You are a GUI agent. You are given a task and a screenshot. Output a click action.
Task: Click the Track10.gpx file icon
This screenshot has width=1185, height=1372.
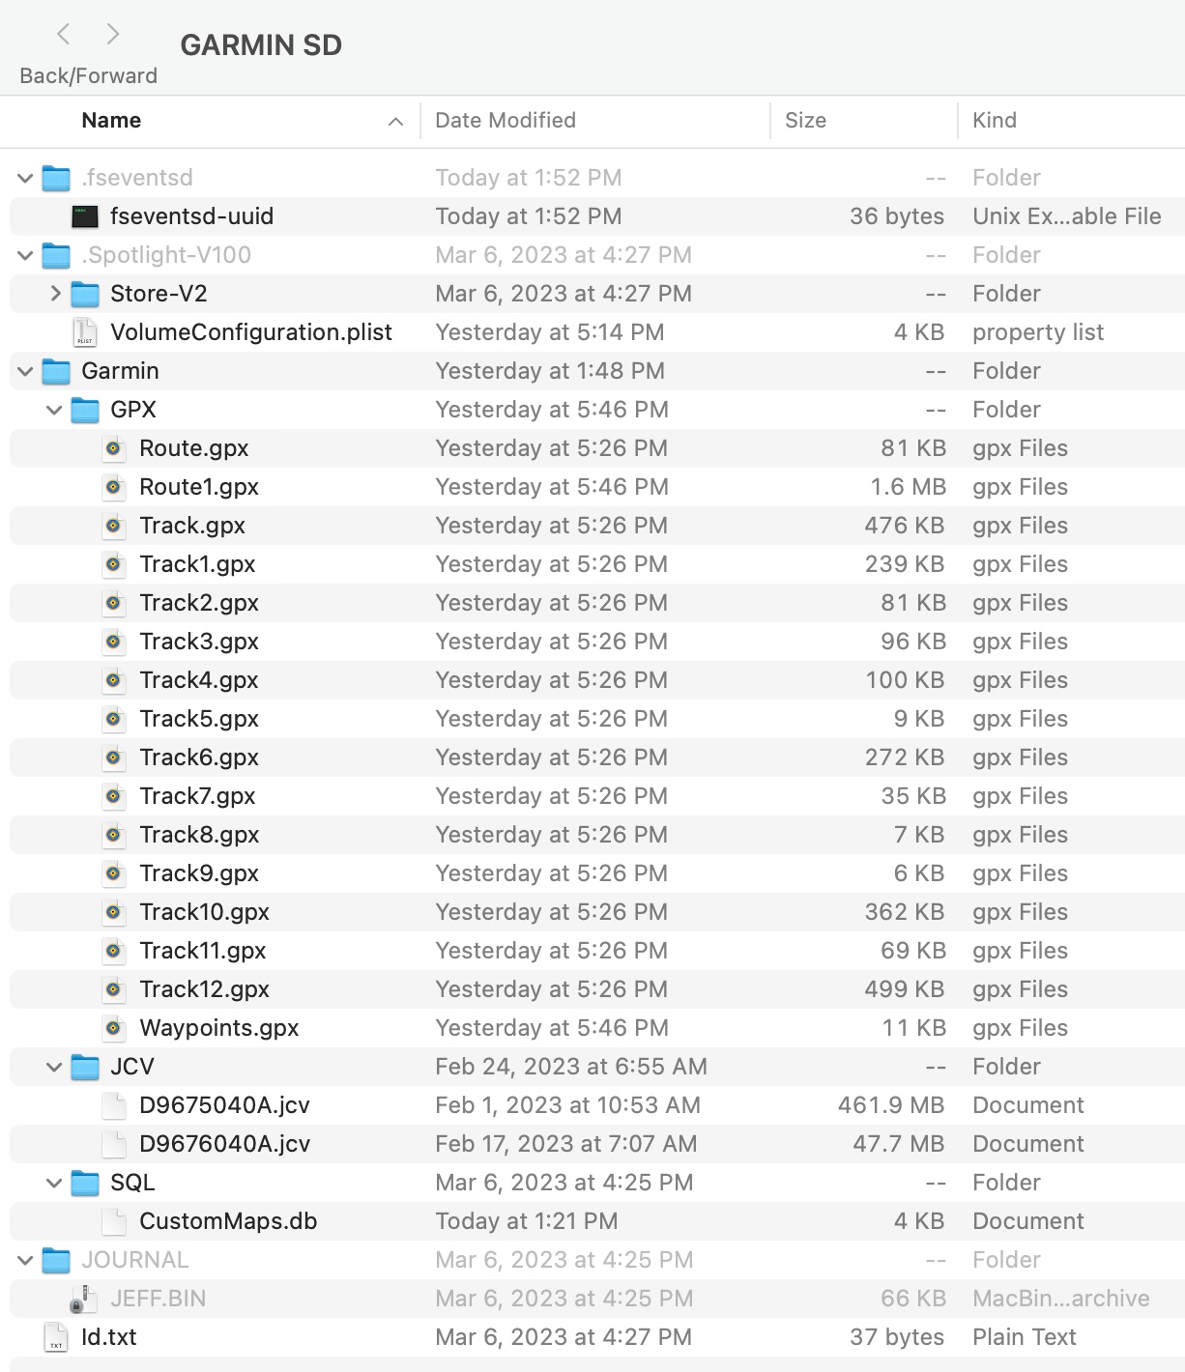coord(114,912)
